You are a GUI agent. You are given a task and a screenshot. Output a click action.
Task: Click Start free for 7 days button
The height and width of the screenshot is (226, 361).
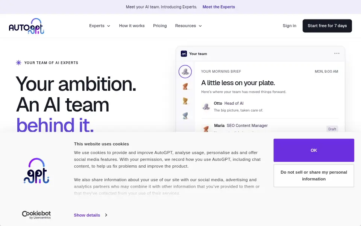tap(327, 26)
